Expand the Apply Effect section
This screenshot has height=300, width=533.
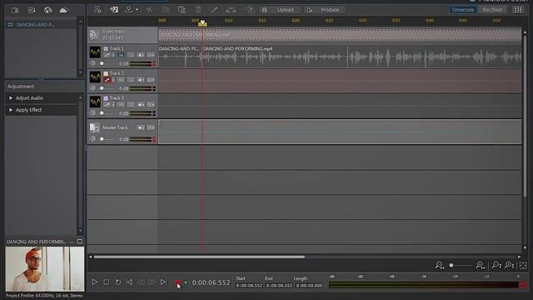coord(41,110)
